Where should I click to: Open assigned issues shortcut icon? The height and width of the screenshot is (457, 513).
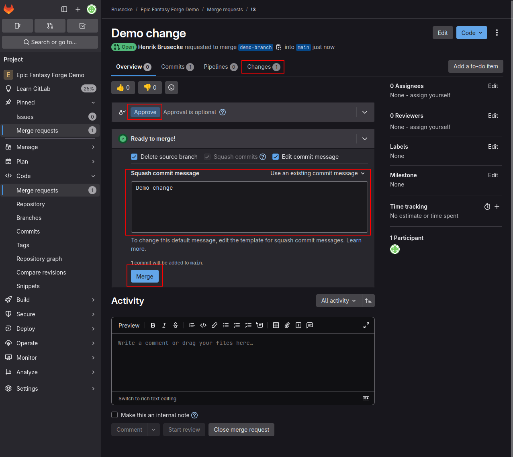click(17, 26)
